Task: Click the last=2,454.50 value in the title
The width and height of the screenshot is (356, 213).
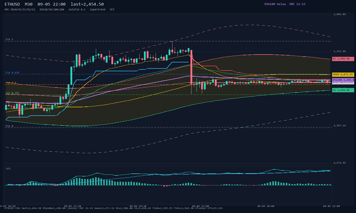Action: [87, 4]
